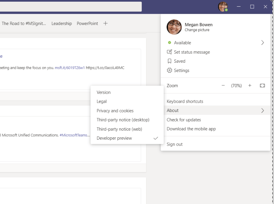Click the profile avatar in title bar
Viewport: 274px width, 204px height.
223,7
